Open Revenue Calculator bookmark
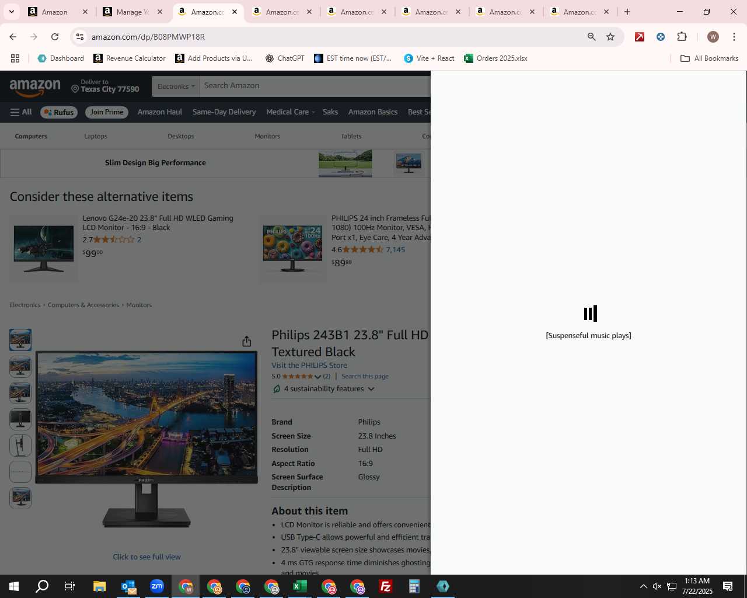747x598 pixels. pyautogui.click(x=130, y=58)
